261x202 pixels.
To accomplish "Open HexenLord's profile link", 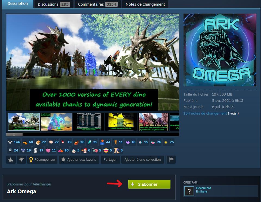I will tap(203, 188).
